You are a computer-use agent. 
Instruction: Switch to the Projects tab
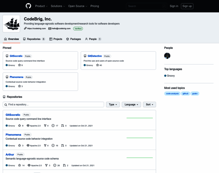(x=56, y=39)
